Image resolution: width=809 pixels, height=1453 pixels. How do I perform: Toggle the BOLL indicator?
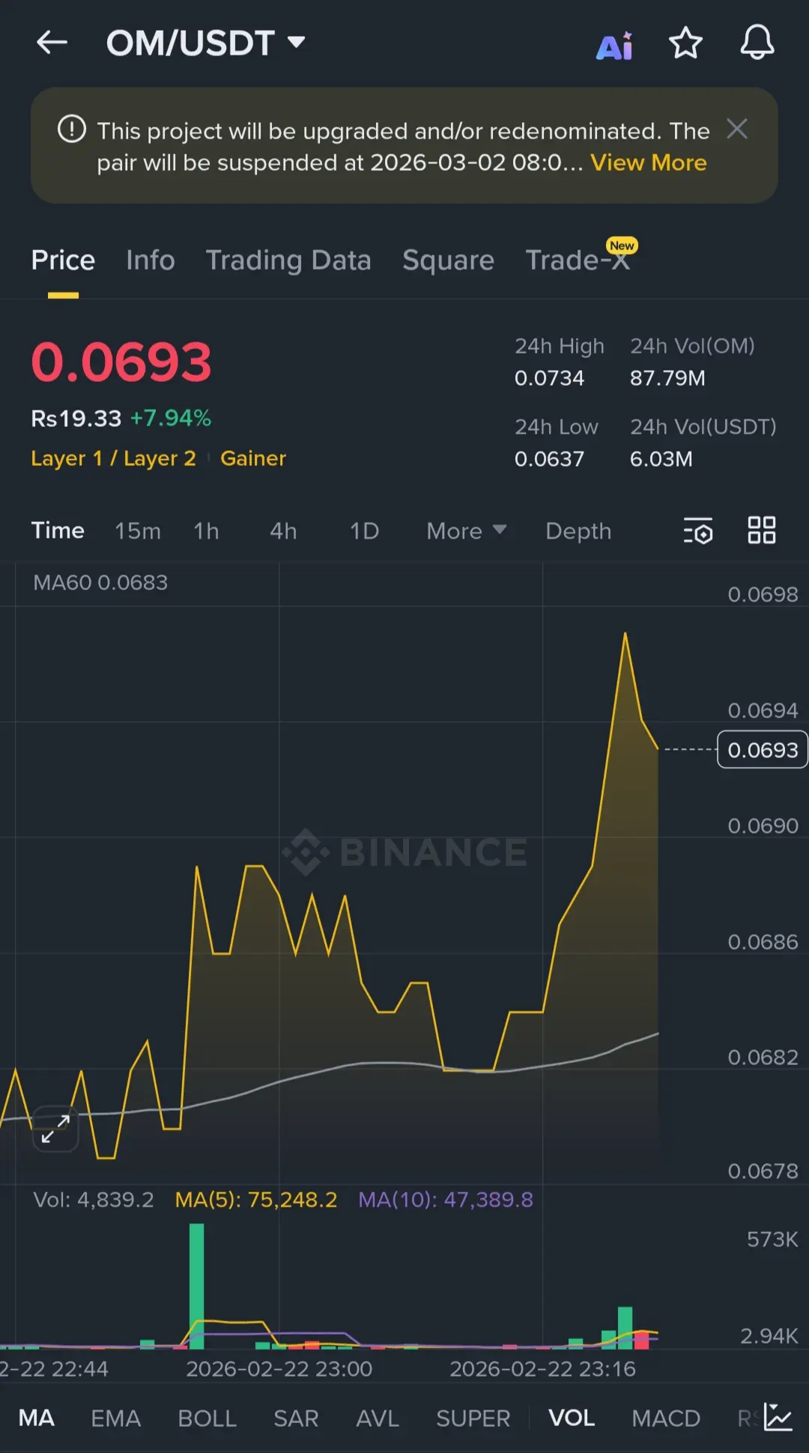click(207, 1418)
